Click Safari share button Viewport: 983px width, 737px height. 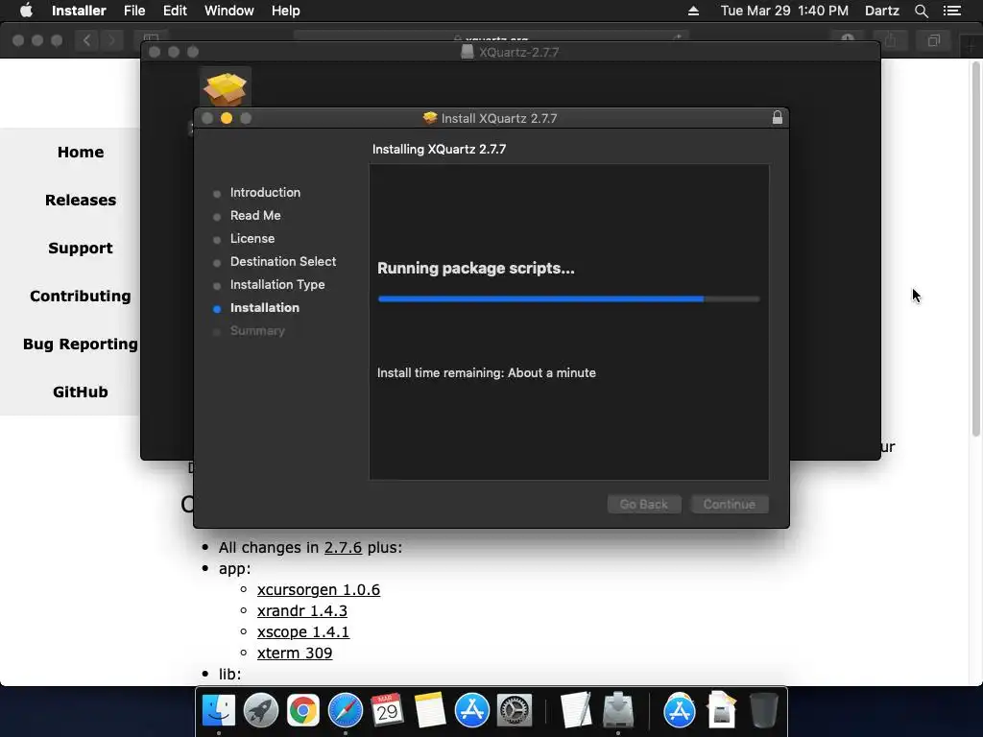[x=891, y=40]
